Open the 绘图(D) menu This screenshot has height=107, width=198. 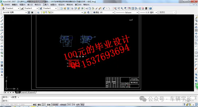53,5
